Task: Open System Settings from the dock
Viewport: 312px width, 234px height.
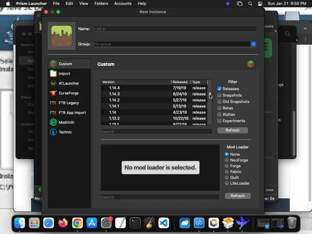Action: point(106,223)
